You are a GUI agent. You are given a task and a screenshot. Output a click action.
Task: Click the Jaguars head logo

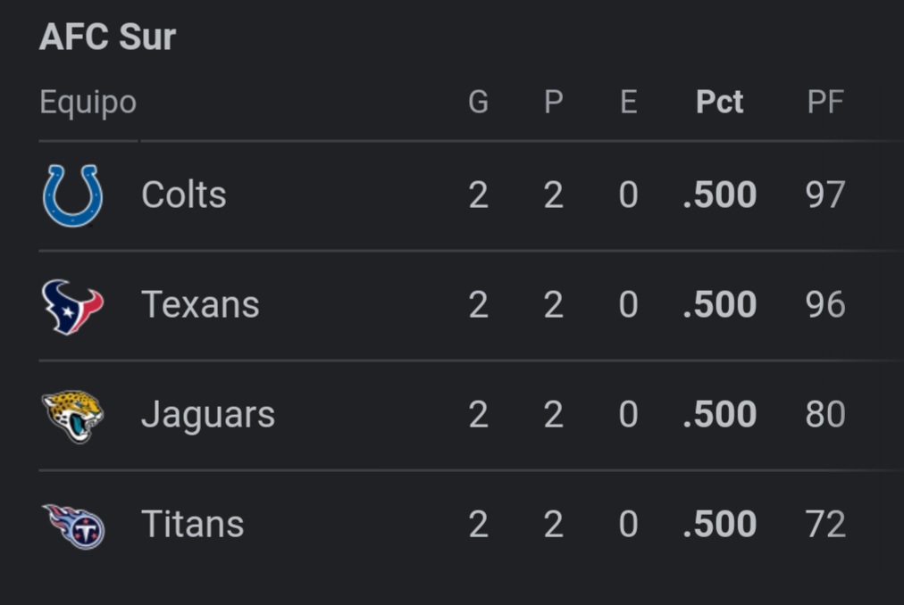72,415
